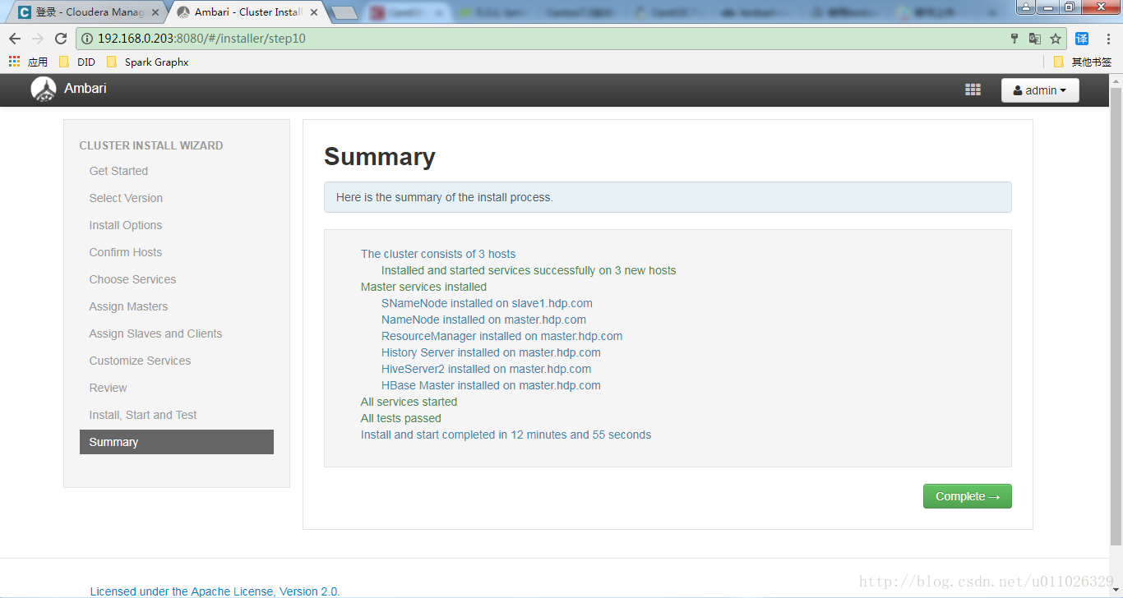Select the Summary wizard step

(x=177, y=442)
